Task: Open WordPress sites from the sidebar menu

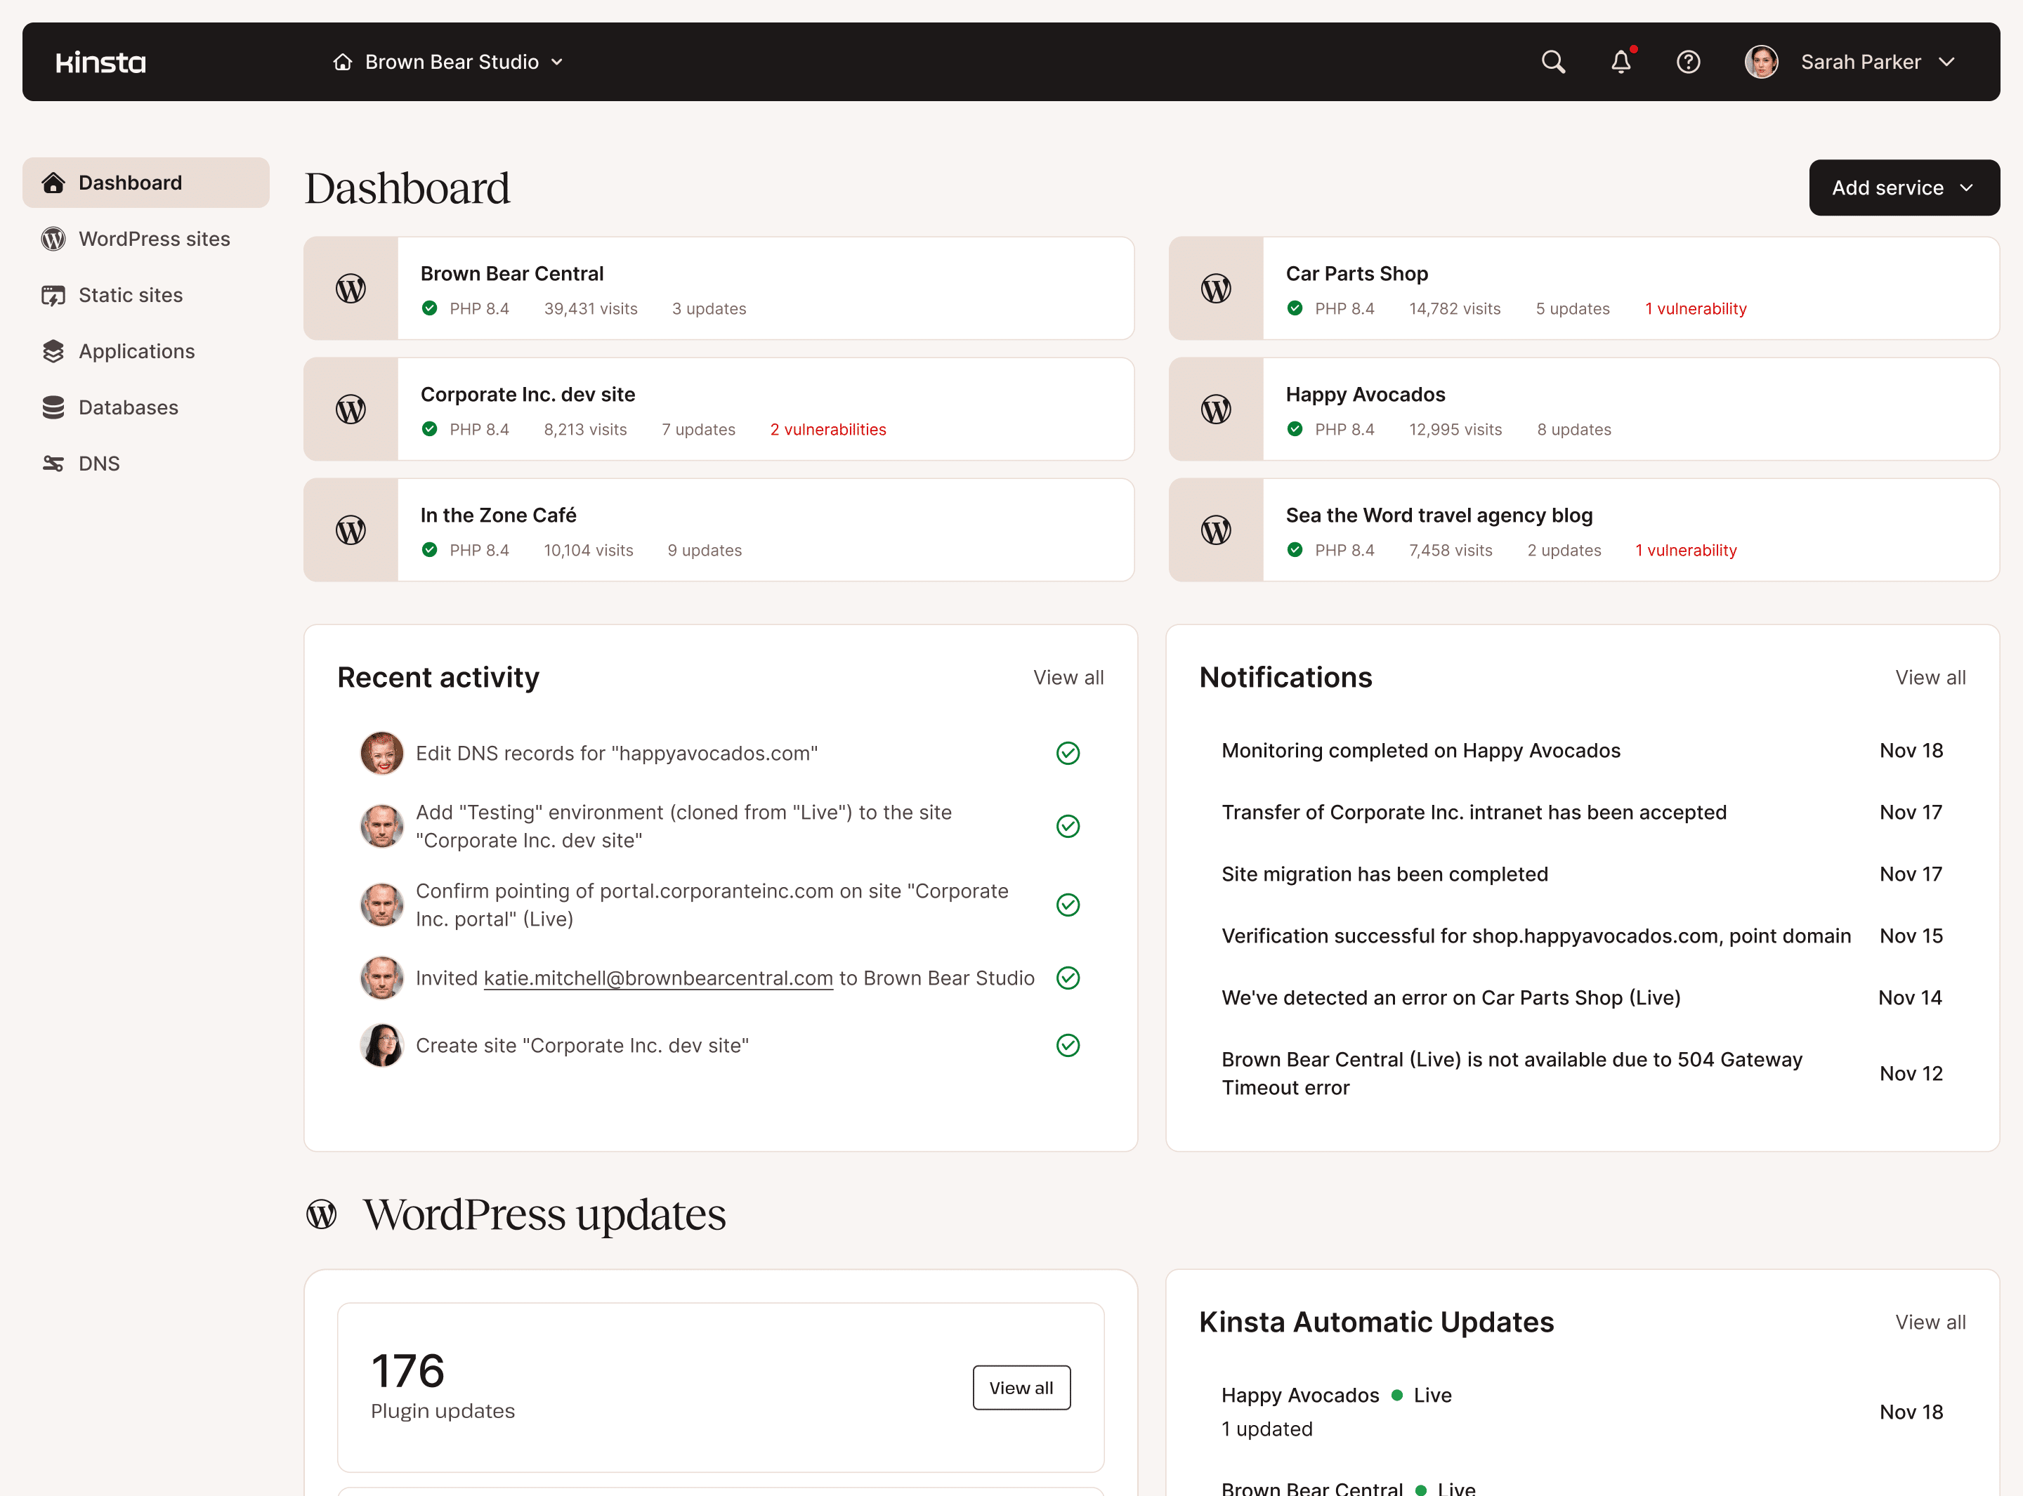Action: 154,238
